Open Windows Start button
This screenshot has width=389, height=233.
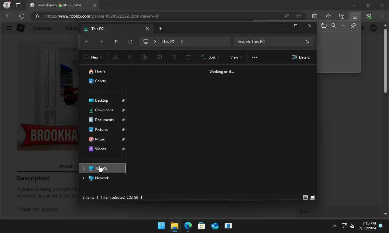click(161, 226)
